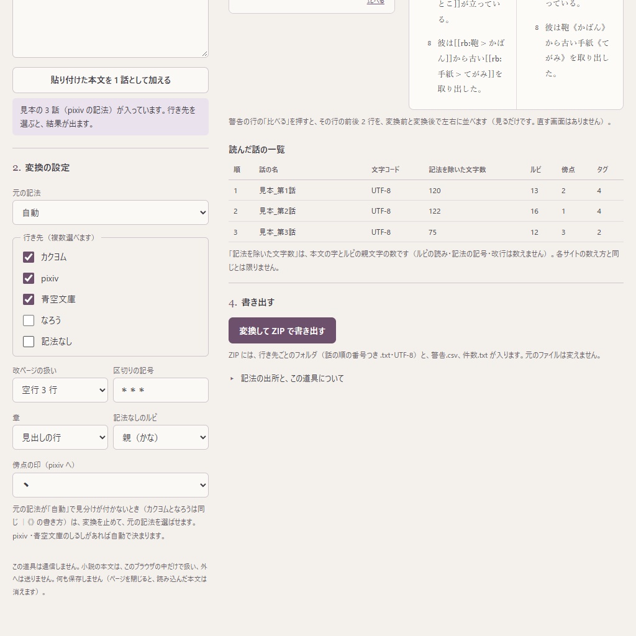Uncheck the pixiv destination checkbox
636x636 pixels.
point(29,278)
